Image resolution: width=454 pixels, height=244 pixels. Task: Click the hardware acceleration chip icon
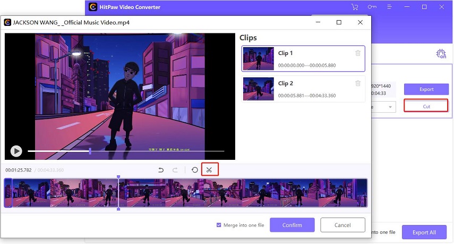[x=441, y=53]
